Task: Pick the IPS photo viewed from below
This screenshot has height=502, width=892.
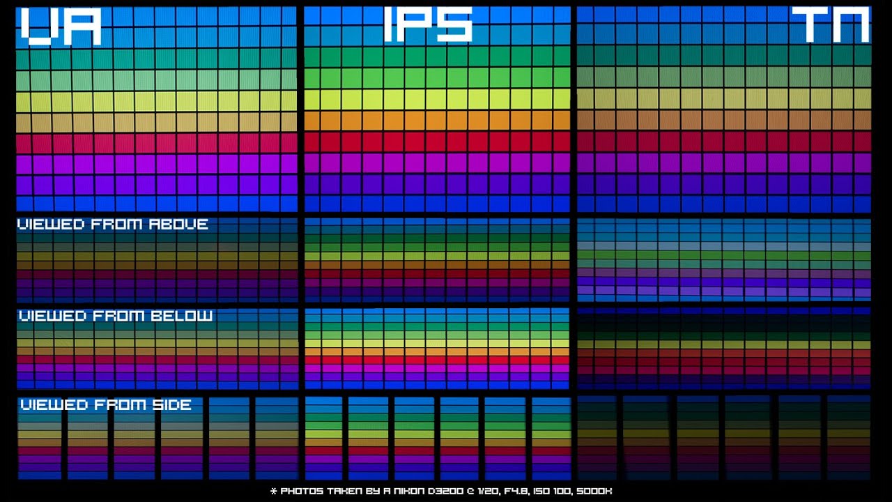Action: pos(437,349)
